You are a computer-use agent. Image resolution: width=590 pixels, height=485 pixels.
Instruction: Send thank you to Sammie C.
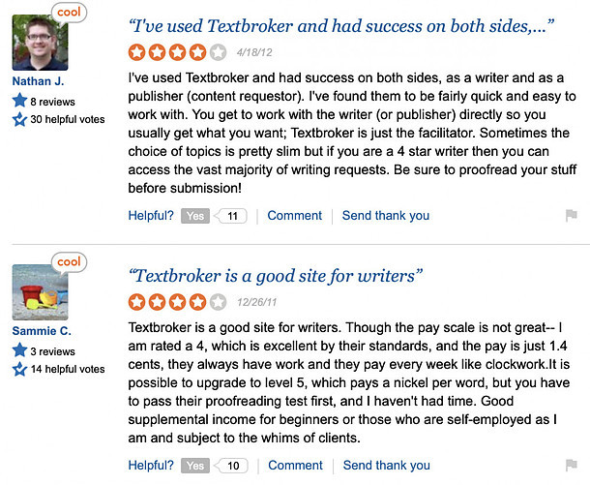pos(387,465)
